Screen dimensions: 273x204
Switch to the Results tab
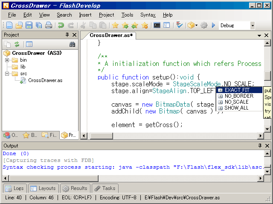75,188
